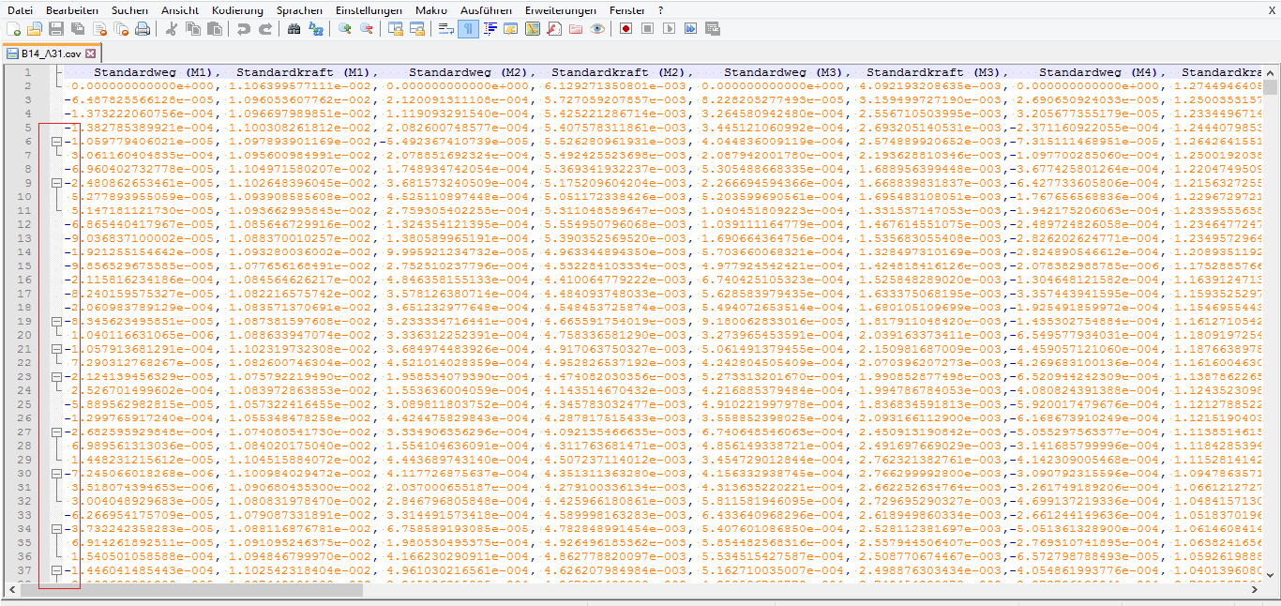1281x606 pixels.
Task: Toggle the indent guide toolbar button
Action: point(490,29)
